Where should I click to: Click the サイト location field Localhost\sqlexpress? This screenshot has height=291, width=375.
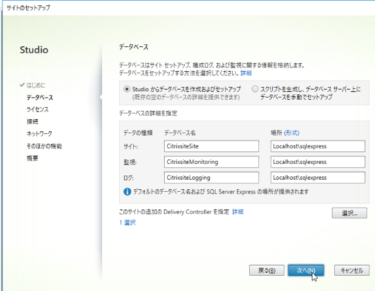318,146
